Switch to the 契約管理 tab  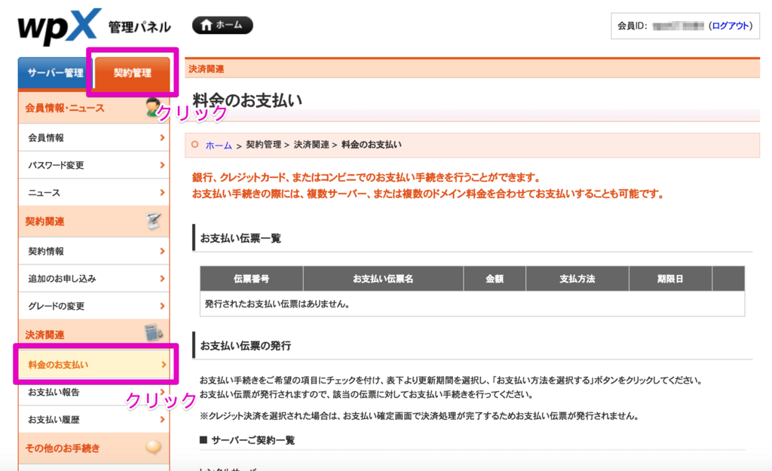[x=132, y=73]
